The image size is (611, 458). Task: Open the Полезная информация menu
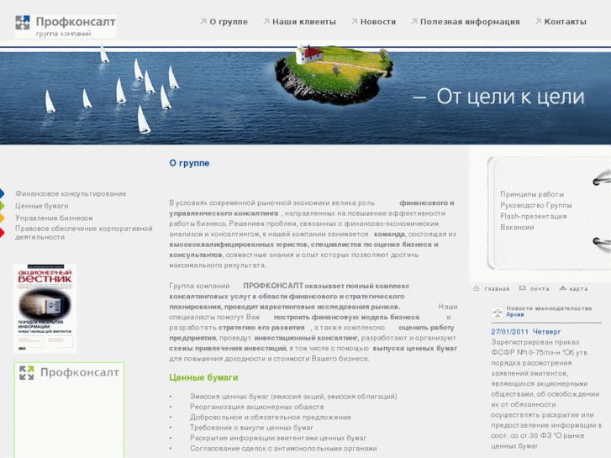point(469,22)
